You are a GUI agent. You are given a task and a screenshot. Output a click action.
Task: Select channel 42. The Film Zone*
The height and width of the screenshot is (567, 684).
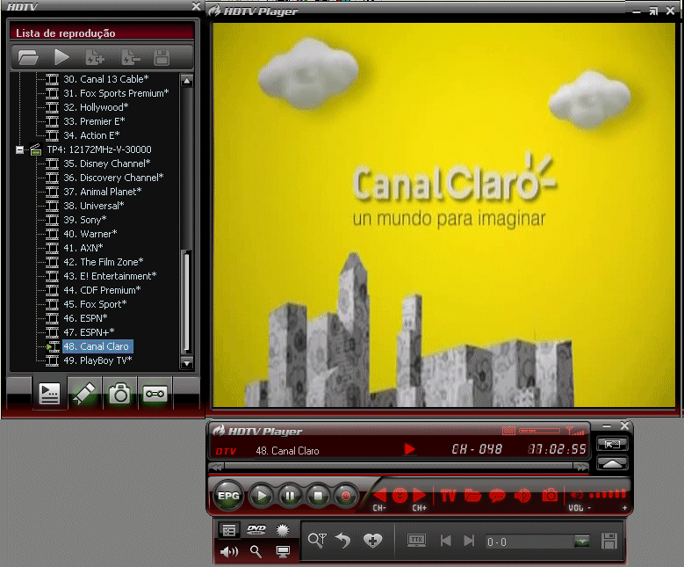pos(104,262)
